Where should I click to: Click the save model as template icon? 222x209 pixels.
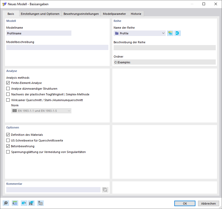pyautogui.click(x=31, y=203)
